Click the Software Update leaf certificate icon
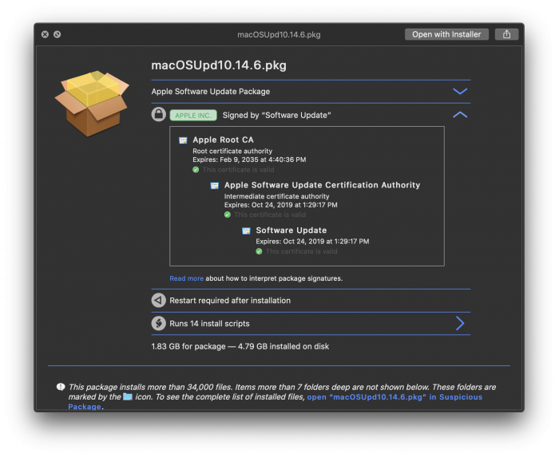 pyautogui.click(x=247, y=230)
